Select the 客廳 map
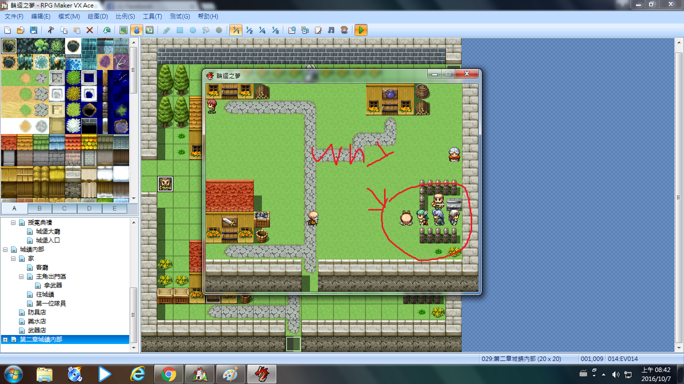 click(42, 267)
